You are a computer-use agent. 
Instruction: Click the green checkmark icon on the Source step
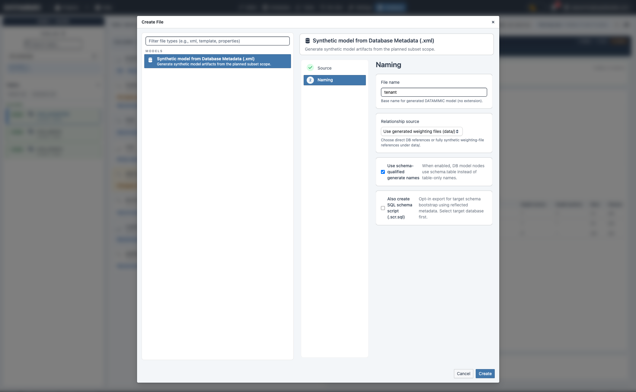click(311, 67)
